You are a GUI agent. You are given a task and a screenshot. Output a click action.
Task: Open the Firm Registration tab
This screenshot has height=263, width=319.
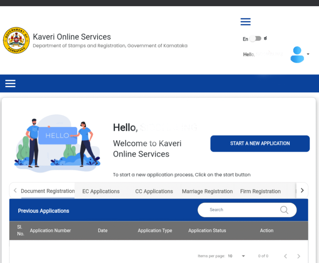[260, 191]
